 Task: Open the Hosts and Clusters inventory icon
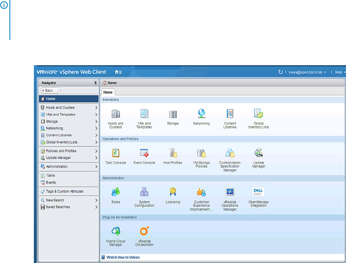(x=116, y=114)
